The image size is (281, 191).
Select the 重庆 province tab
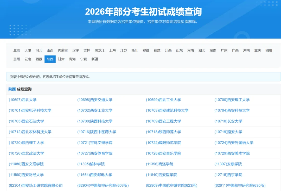click(258, 51)
